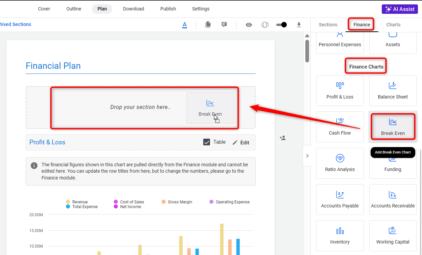Screen dimensions: 422x255
Task: Click the text formatting underlined A icon
Action: (185, 25)
